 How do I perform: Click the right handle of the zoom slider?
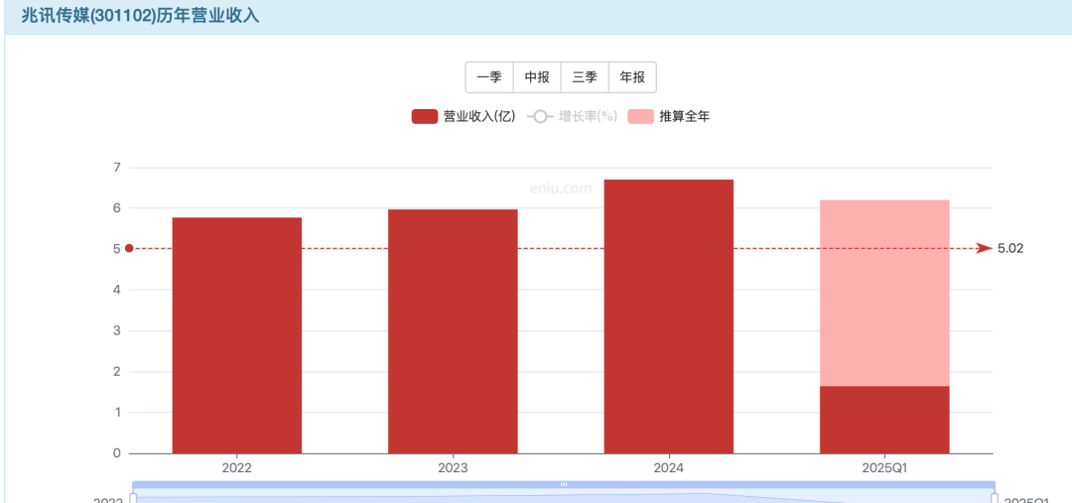[995, 499]
